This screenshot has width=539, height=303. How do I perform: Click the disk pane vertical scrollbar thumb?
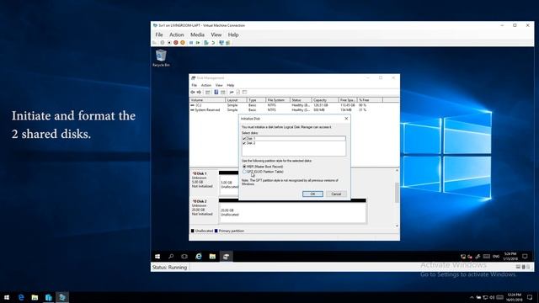(x=397, y=193)
